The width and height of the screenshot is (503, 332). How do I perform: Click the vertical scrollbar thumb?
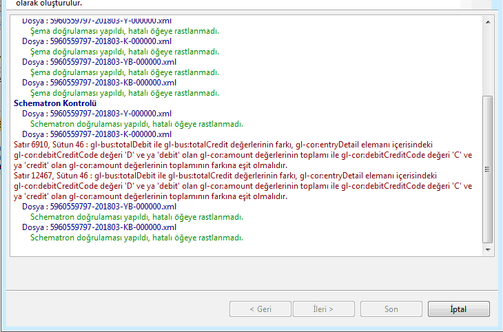pos(488,169)
